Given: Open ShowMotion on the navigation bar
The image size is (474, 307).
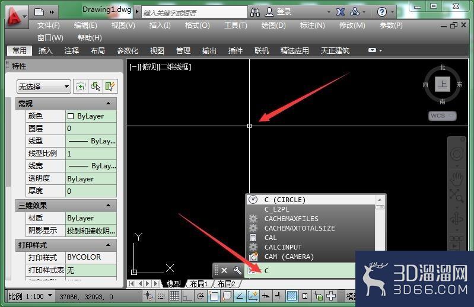Looking at the screenshot, I should click(456, 242).
